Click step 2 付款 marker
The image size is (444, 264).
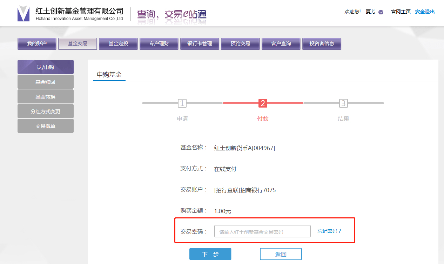pos(263,103)
